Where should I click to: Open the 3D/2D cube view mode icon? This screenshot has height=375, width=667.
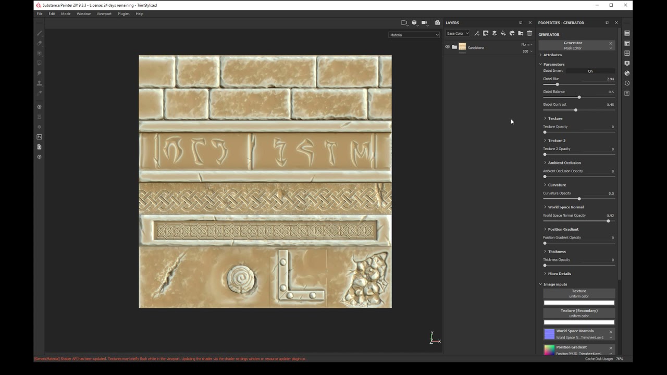[414, 22]
